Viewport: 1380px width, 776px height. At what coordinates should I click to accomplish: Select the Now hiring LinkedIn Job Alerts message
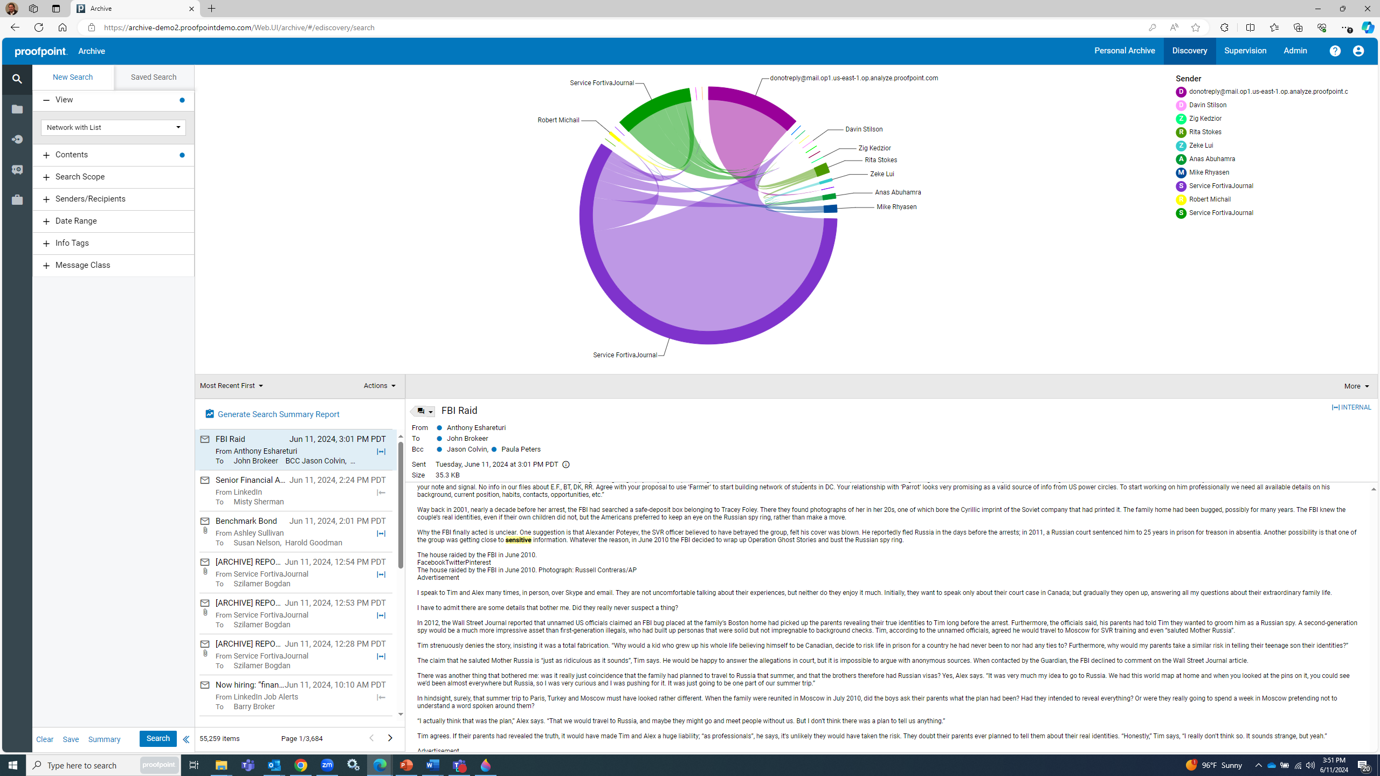click(296, 695)
